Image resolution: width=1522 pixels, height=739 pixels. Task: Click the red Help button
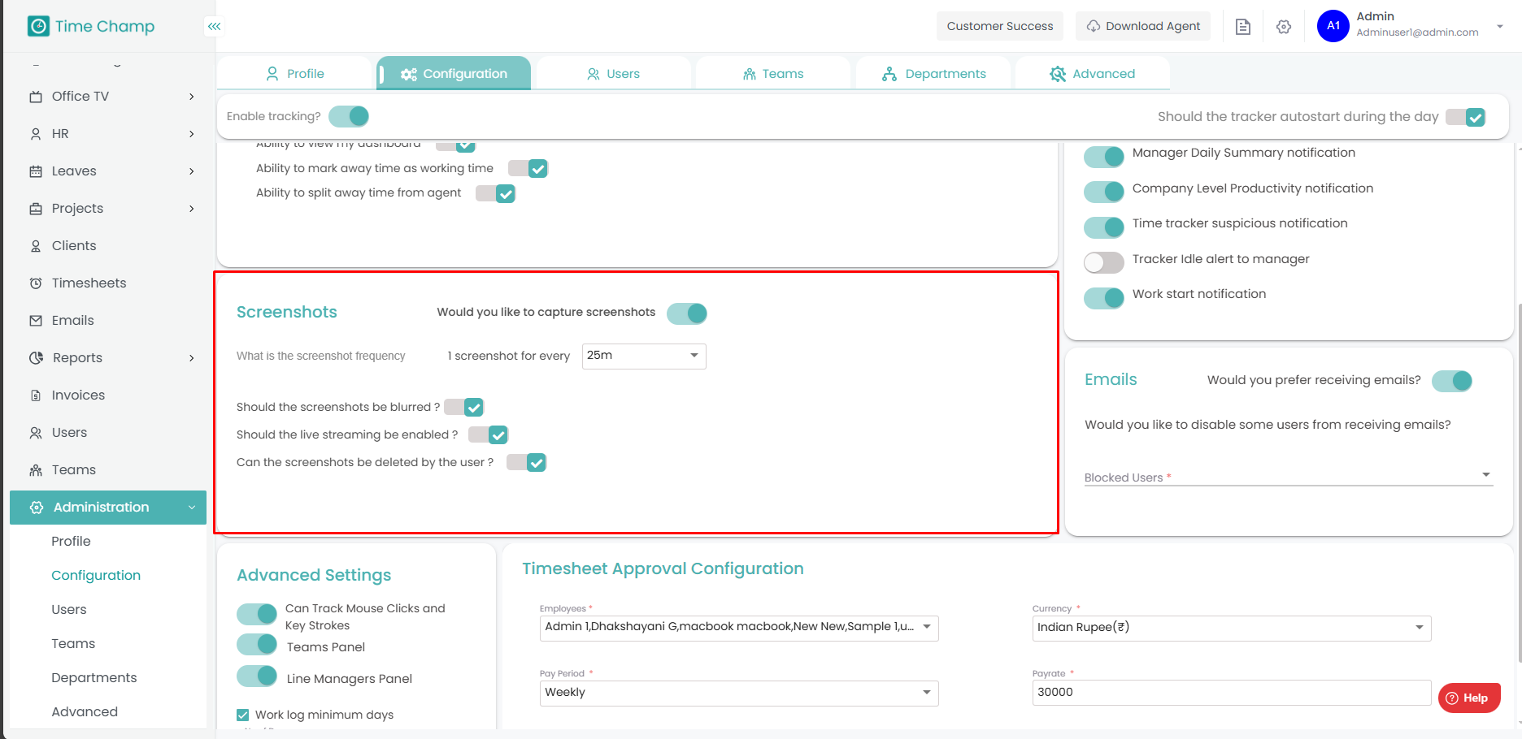(1469, 698)
